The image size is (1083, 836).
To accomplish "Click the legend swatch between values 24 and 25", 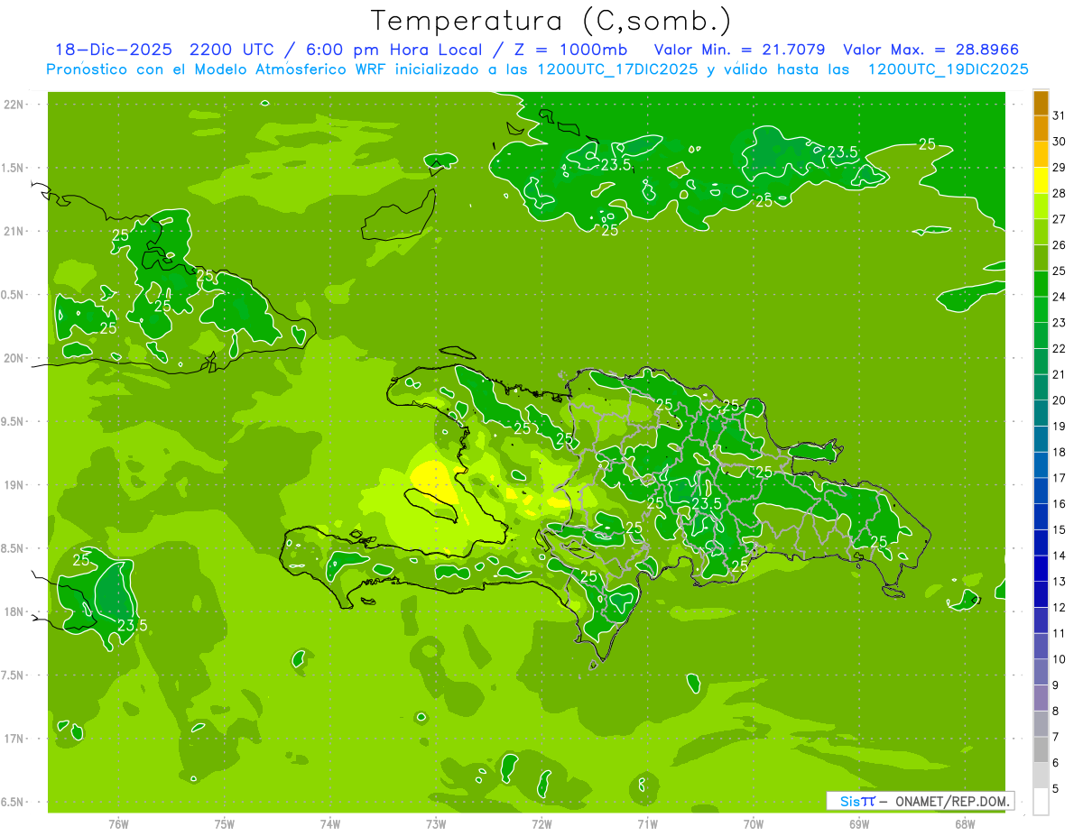I will pos(1041,283).
